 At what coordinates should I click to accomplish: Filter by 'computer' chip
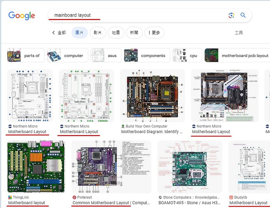pos(67,55)
